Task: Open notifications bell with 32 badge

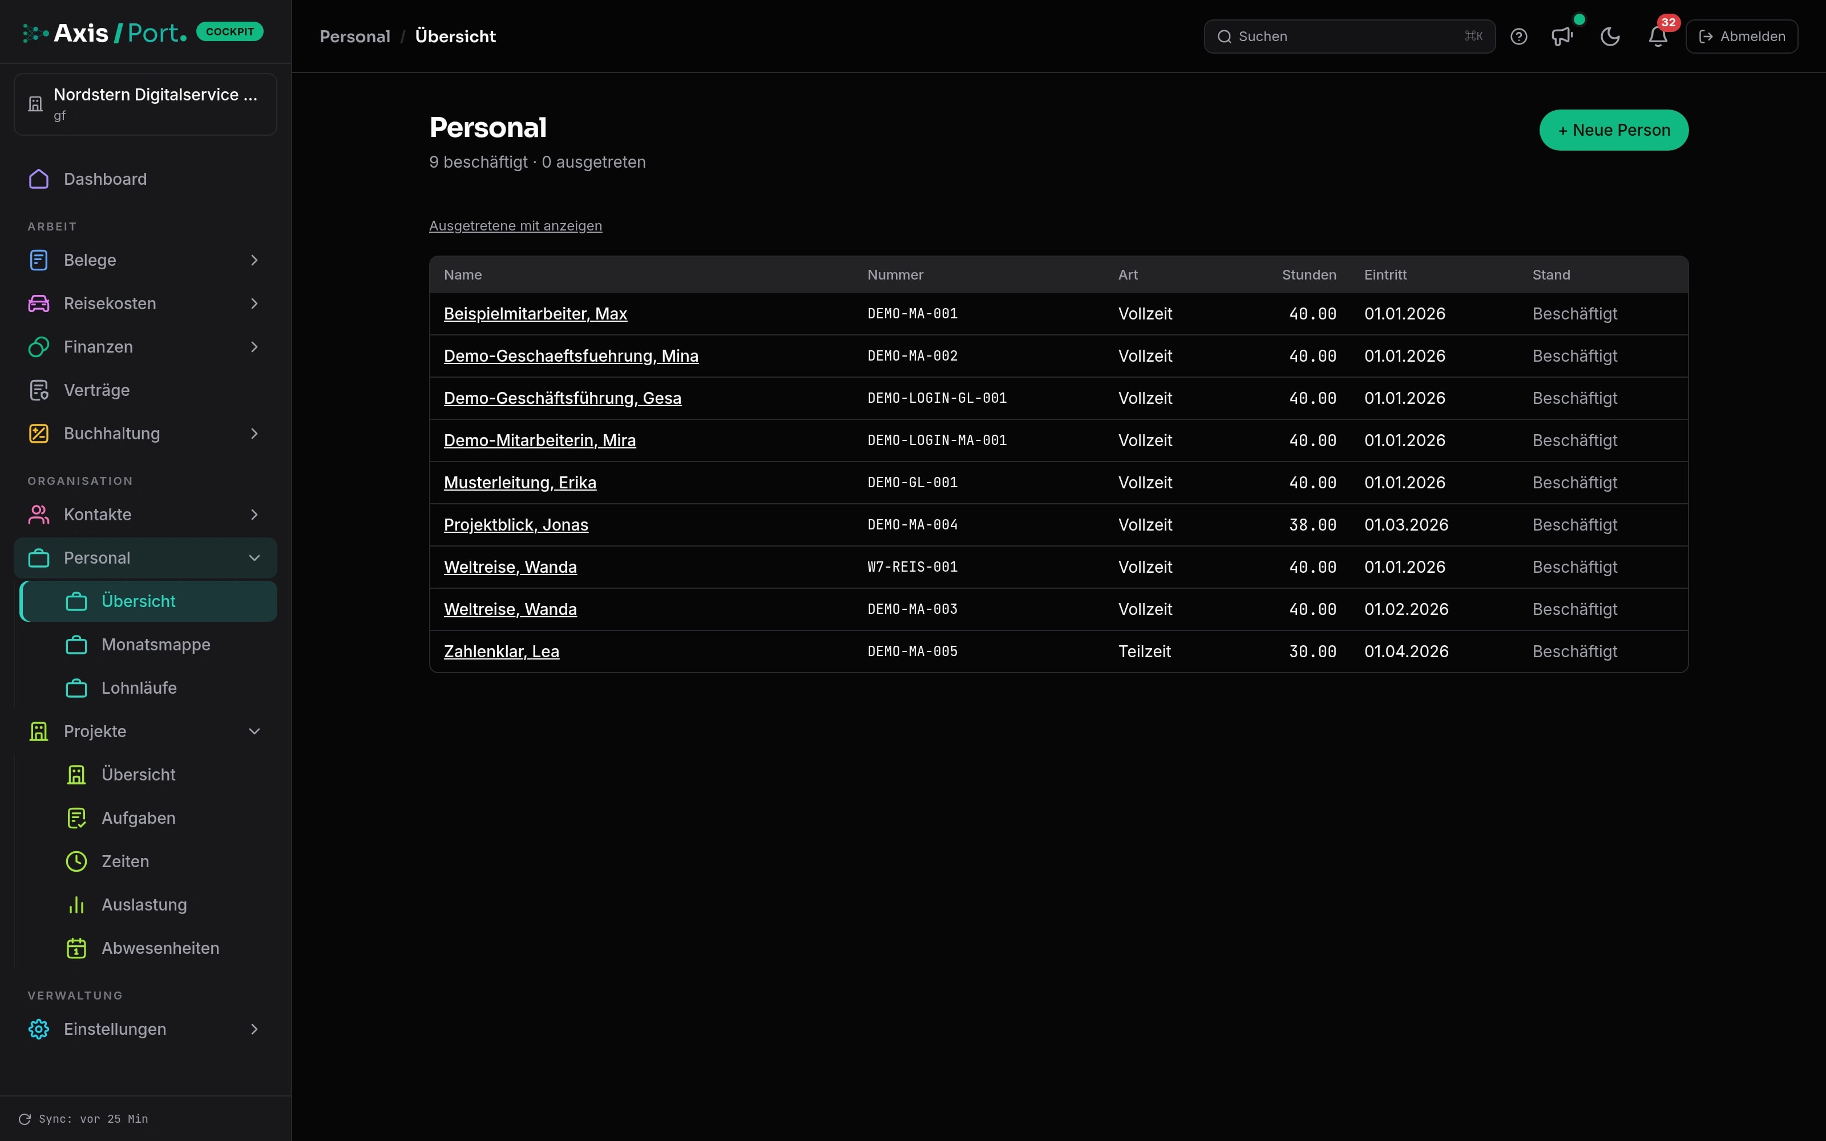Action: [x=1658, y=36]
